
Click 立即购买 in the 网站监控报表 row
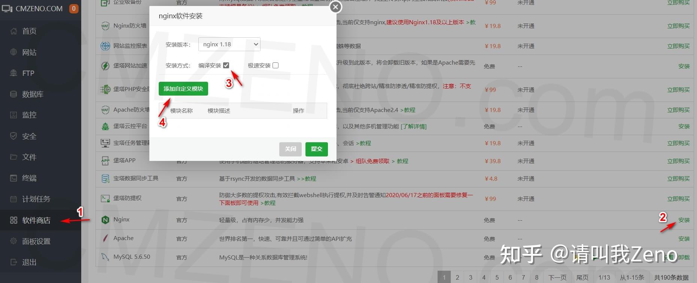tap(678, 46)
